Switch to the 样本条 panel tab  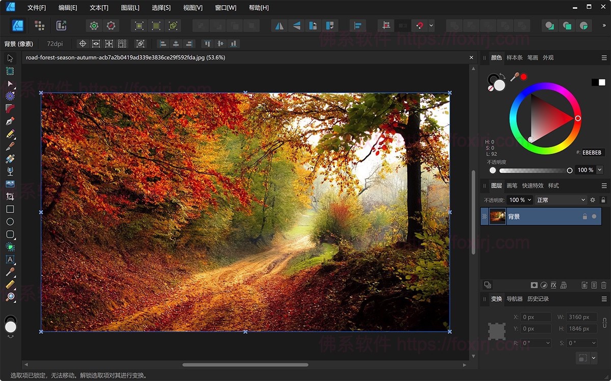click(514, 58)
